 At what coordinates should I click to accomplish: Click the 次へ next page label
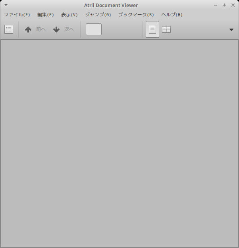tap(69, 29)
